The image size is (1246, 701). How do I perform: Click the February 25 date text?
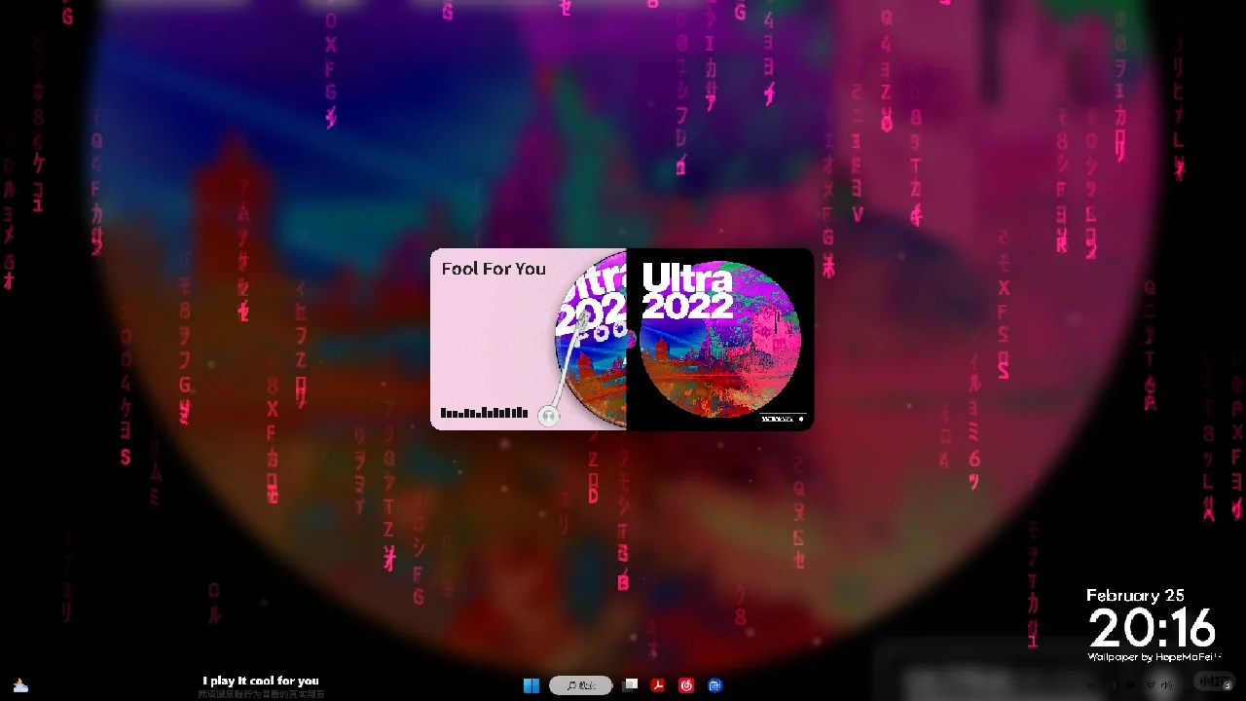[1135, 595]
